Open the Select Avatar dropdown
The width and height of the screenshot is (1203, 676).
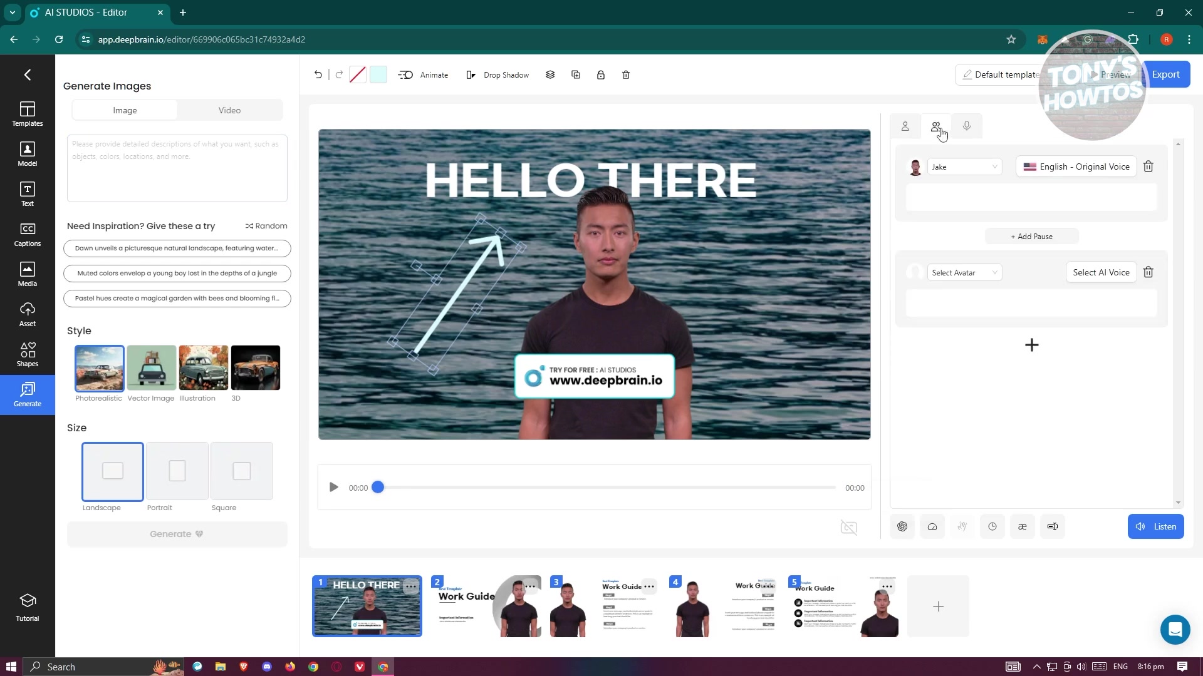point(964,272)
